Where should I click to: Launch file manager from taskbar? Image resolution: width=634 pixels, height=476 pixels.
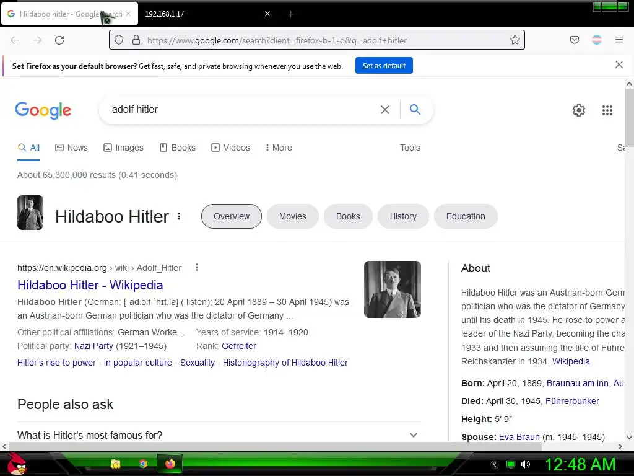tap(116, 464)
